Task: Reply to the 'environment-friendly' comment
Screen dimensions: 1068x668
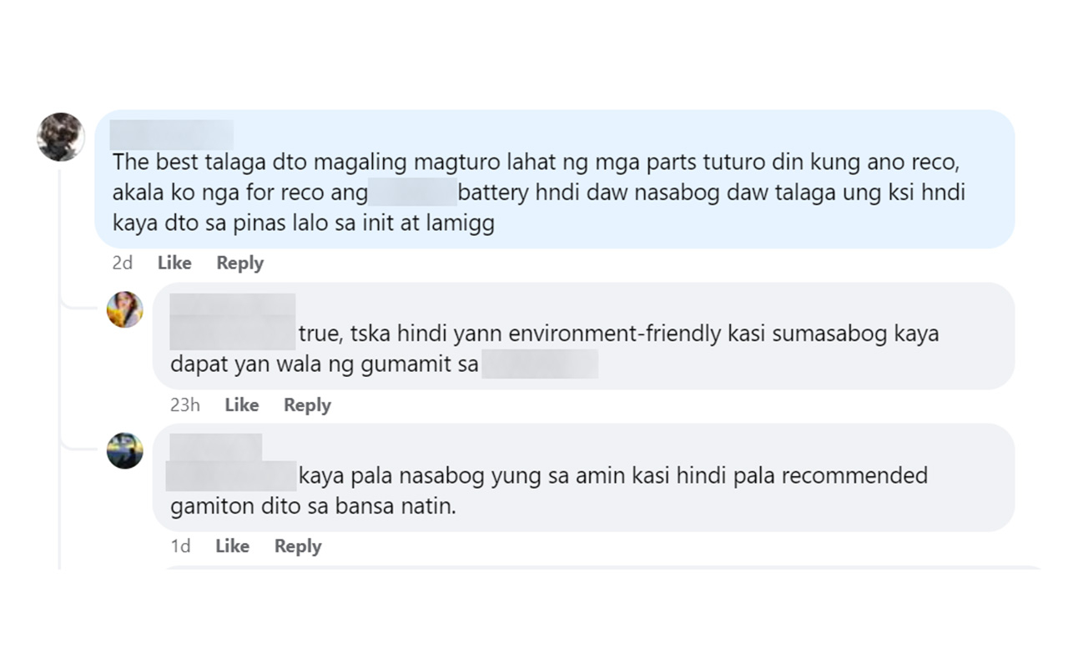Action: pos(307,404)
